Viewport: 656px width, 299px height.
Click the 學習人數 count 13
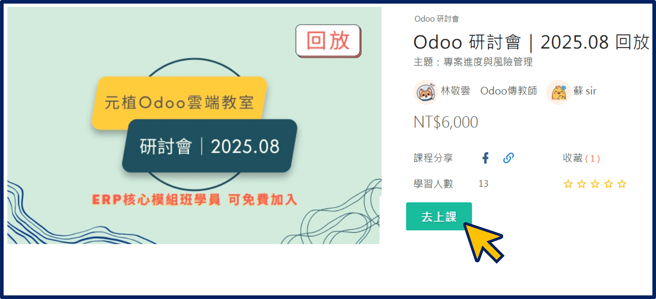pos(483,184)
